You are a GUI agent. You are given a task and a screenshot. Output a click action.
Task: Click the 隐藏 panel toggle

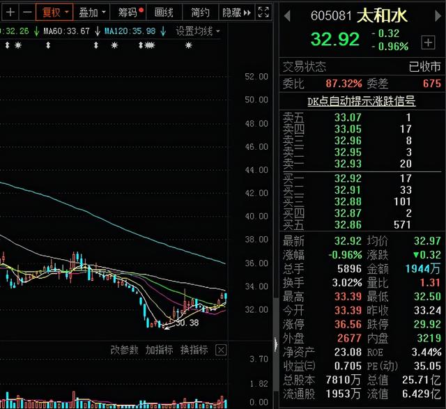pos(237,13)
